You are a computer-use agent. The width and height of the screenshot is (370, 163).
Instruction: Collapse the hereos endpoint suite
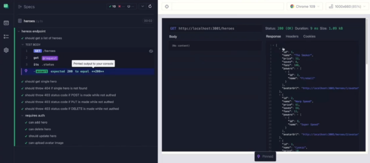(x=18, y=31)
